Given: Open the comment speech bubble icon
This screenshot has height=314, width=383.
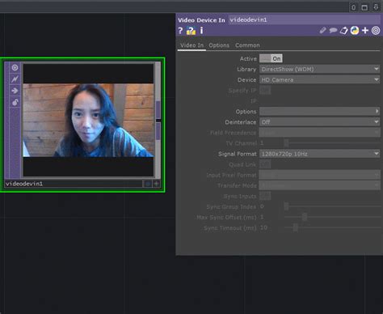Looking at the screenshot, I should click(333, 31).
